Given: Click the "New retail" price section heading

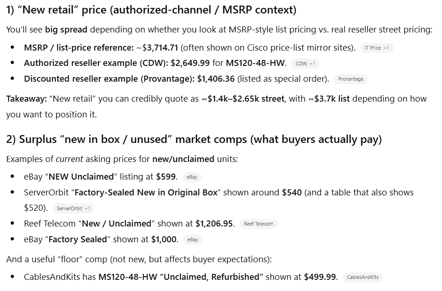Looking at the screenshot, I should [151, 10].
